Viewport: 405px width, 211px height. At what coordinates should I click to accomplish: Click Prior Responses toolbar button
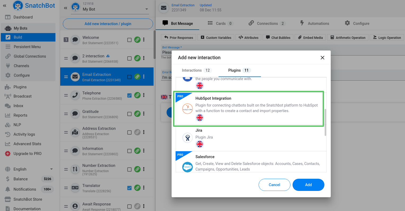pos(179,38)
